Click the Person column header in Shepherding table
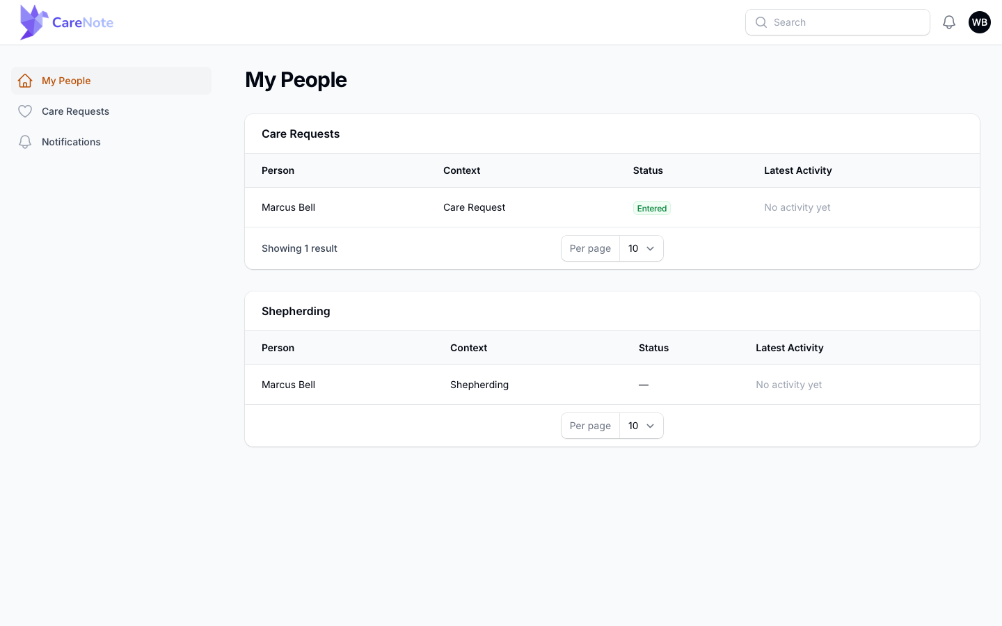 278,348
